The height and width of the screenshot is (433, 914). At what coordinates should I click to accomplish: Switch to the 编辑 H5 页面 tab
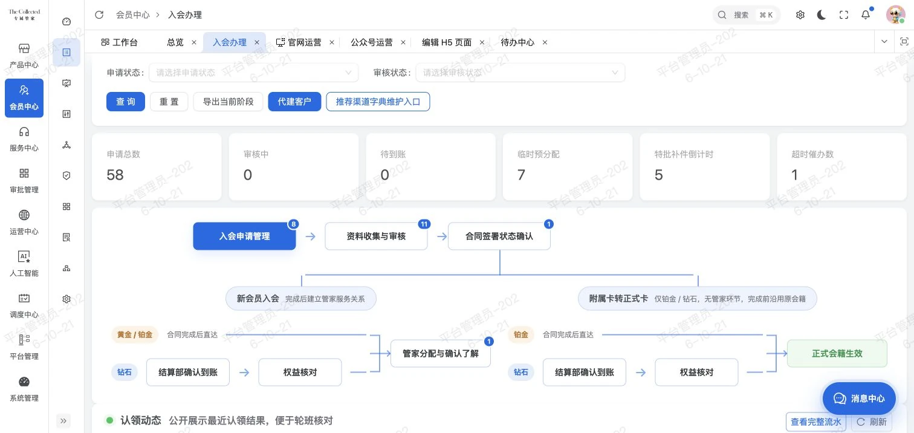pyautogui.click(x=447, y=42)
